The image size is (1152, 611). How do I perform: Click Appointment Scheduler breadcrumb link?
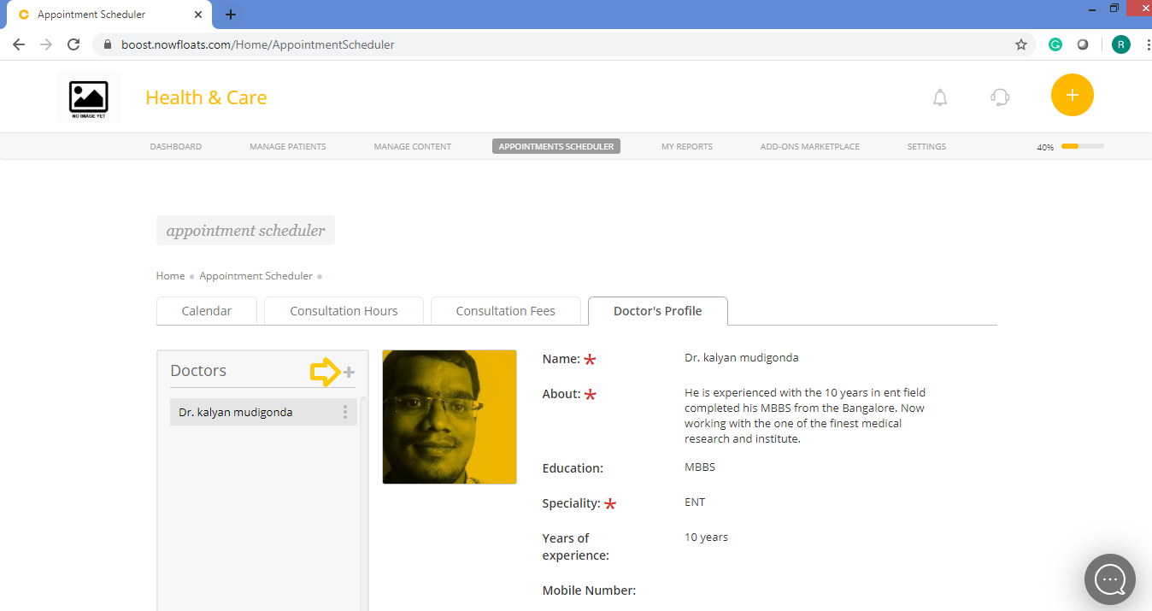tap(256, 276)
